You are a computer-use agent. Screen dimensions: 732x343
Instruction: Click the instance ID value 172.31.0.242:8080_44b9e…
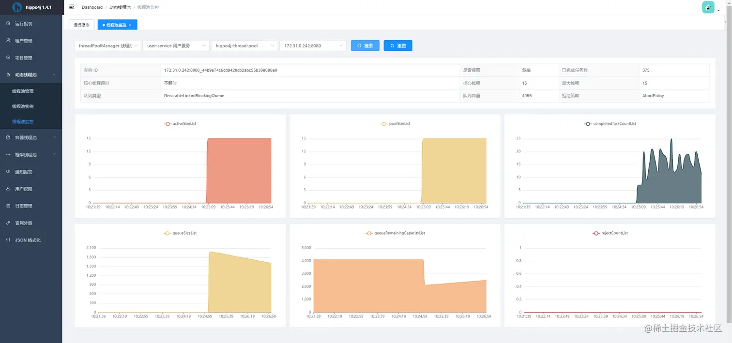[x=221, y=70]
